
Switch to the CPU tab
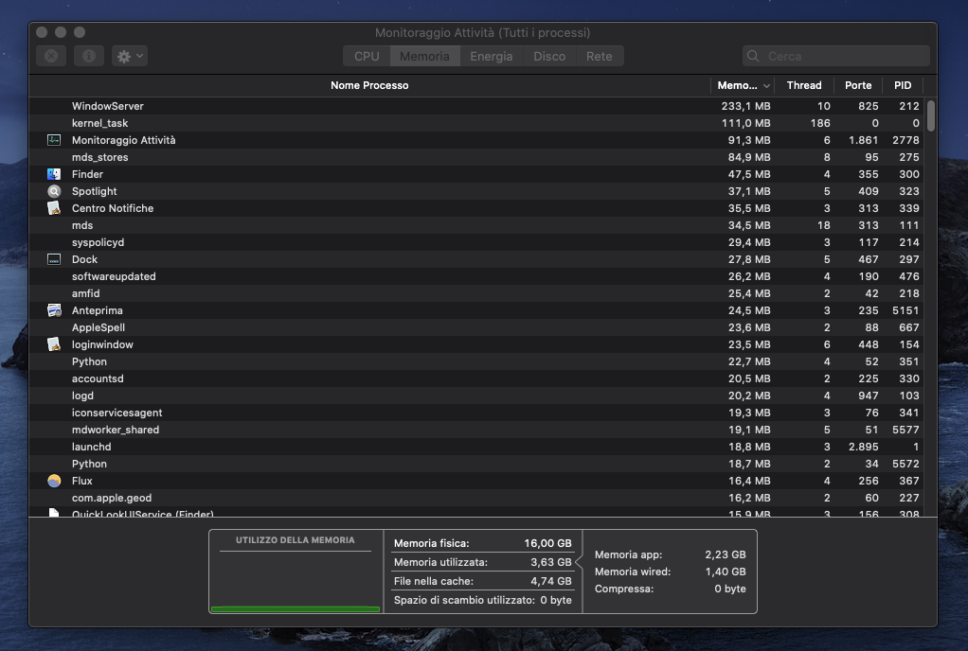pos(367,56)
